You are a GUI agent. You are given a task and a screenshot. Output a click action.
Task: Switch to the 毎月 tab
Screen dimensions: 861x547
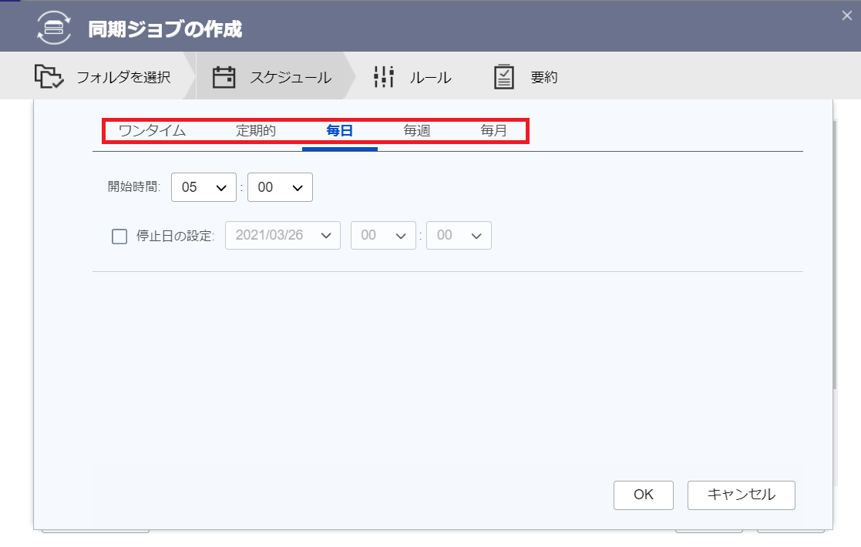pyautogui.click(x=493, y=130)
